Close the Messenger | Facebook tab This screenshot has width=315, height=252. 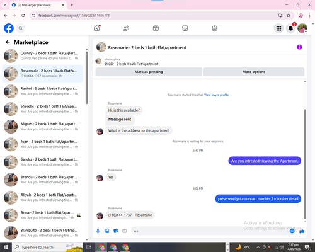pos(63,5)
